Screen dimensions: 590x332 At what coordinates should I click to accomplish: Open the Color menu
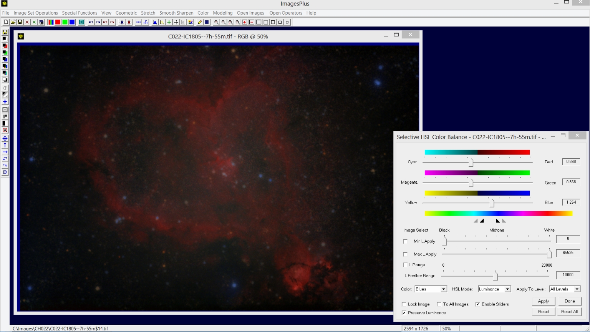click(x=203, y=13)
